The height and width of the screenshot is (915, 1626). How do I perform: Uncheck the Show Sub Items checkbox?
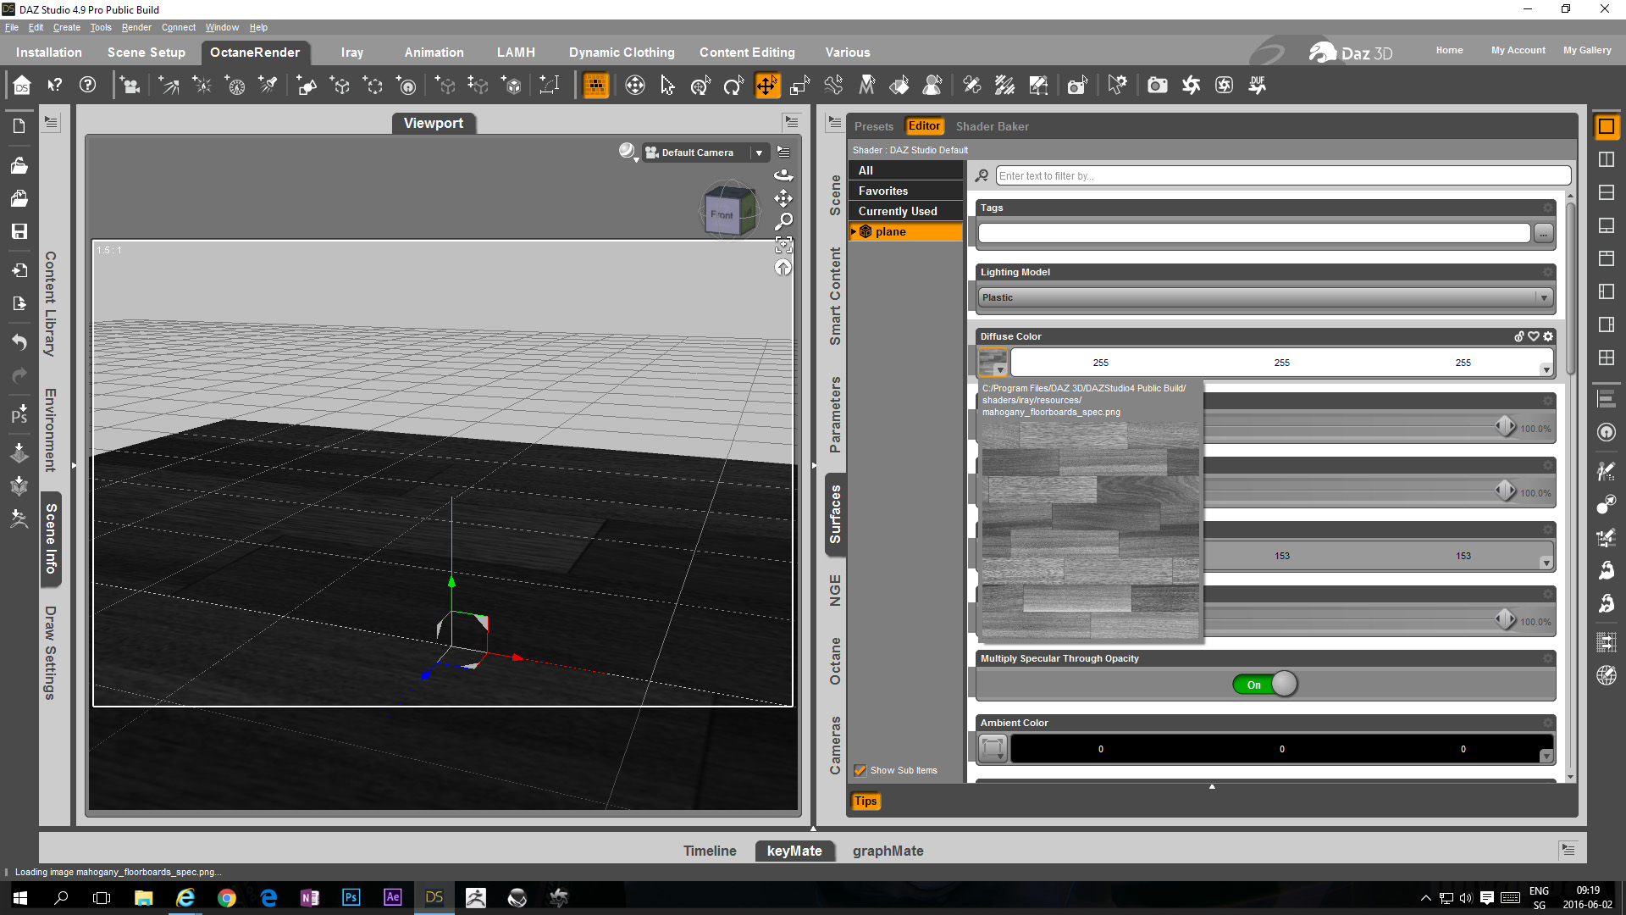860,770
